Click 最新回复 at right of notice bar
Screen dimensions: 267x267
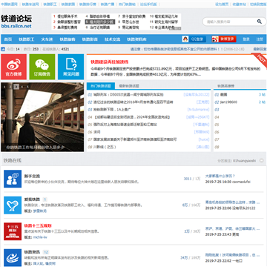pos(260,49)
